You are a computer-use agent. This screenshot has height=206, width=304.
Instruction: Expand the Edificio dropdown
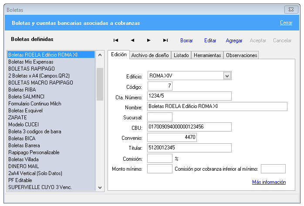point(226,76)
